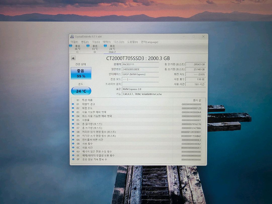Click the CrystalDiskInfo icon in the title bar
Screen dimensions: 272x204
[x=72, y=36]
